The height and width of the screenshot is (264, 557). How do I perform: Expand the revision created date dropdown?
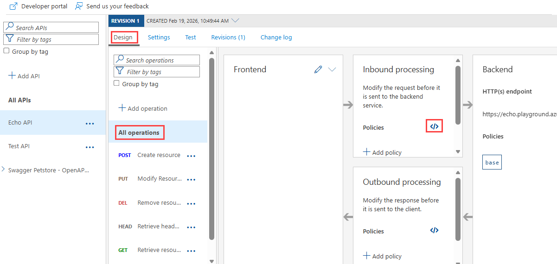235,21
